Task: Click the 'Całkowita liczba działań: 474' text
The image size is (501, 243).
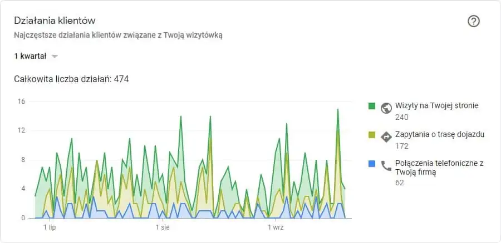Action: [x=71, y=79]
